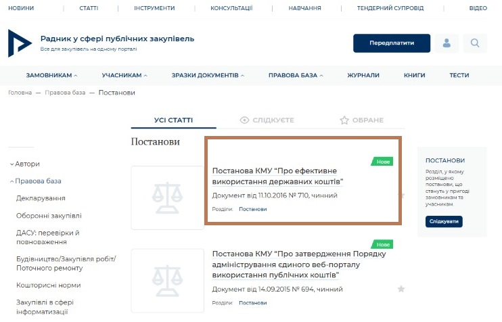
Task: Expand Автори section in sidebar
Action: (24, 164)
